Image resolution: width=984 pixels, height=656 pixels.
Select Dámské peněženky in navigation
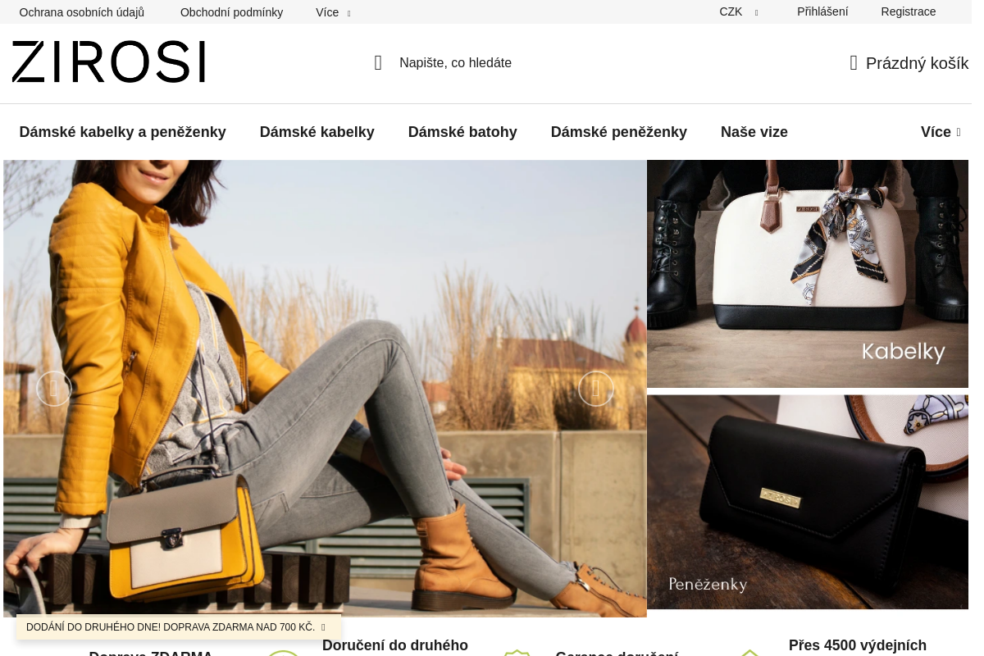pos(619,132)
